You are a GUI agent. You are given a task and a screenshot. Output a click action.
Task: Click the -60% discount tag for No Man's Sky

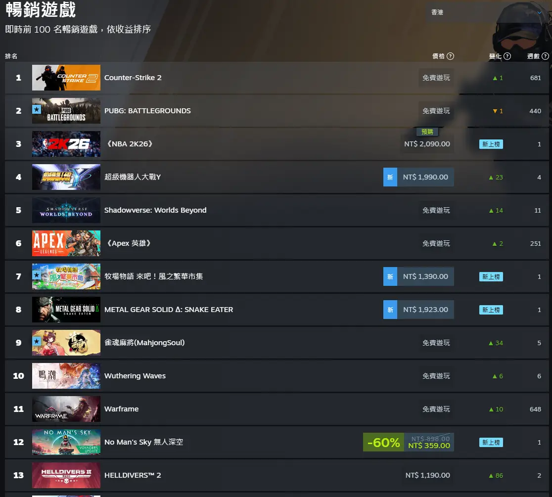[383, 442]
